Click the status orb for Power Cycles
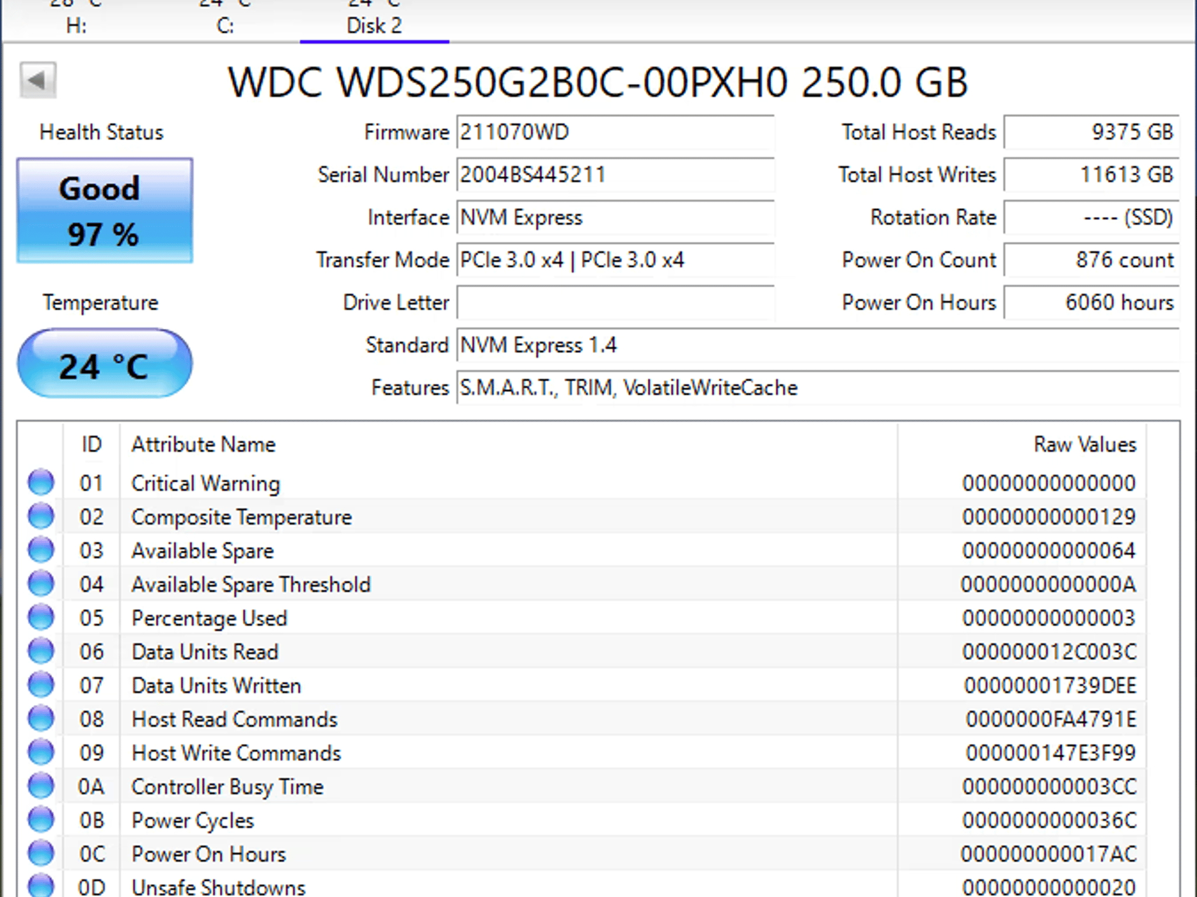The height and width of the screenshot is (897, 1197). [x=41, y=820]
